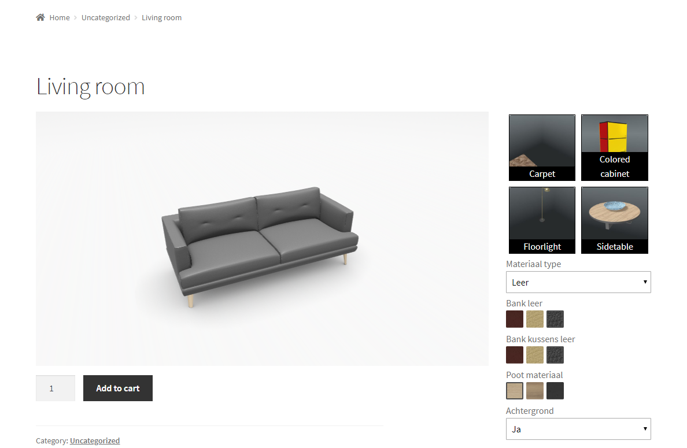Pick dark grey Bank leer swatch

(555, 319)
